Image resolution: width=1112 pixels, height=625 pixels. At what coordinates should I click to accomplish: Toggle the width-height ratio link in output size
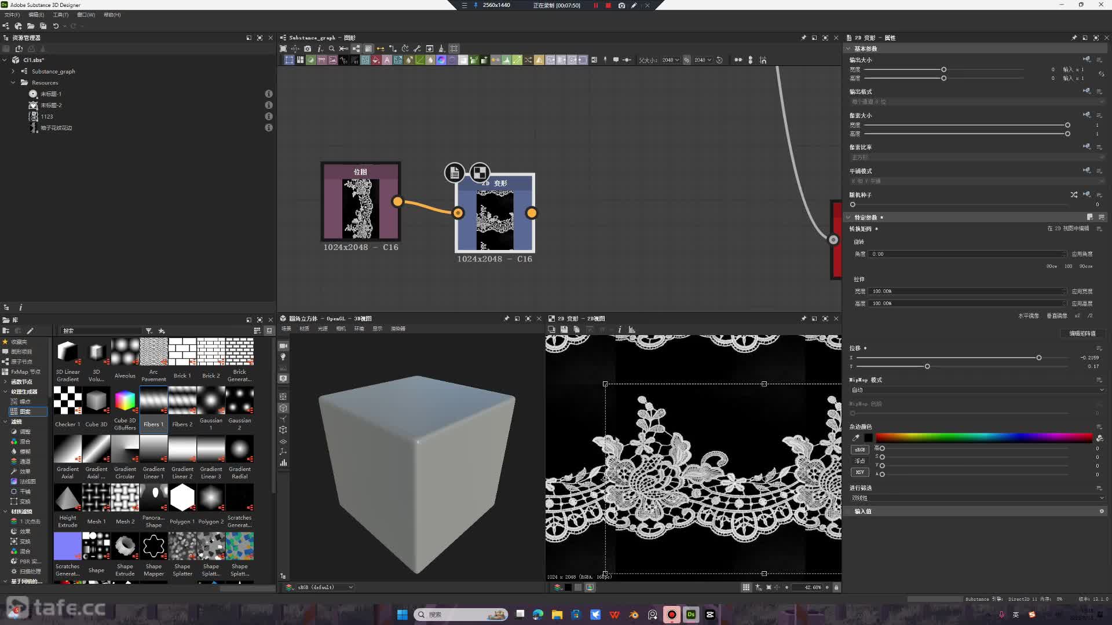pyautogui.click(x=1102, y=73)
